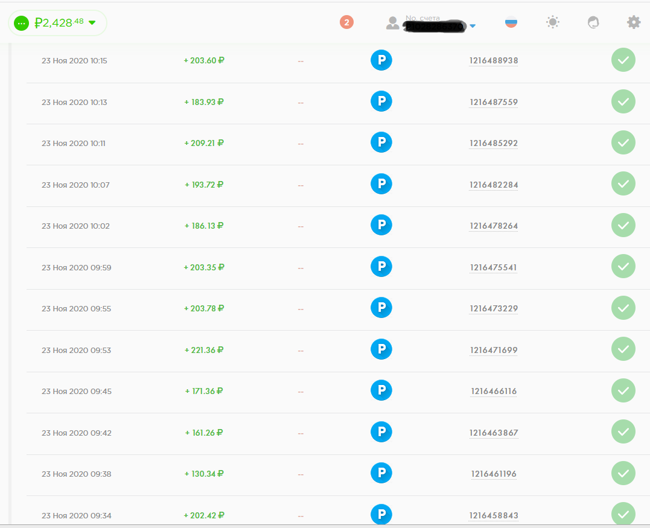Expand the account number dropdown arrow
650x528 pixels.
(x=473, y=26)
